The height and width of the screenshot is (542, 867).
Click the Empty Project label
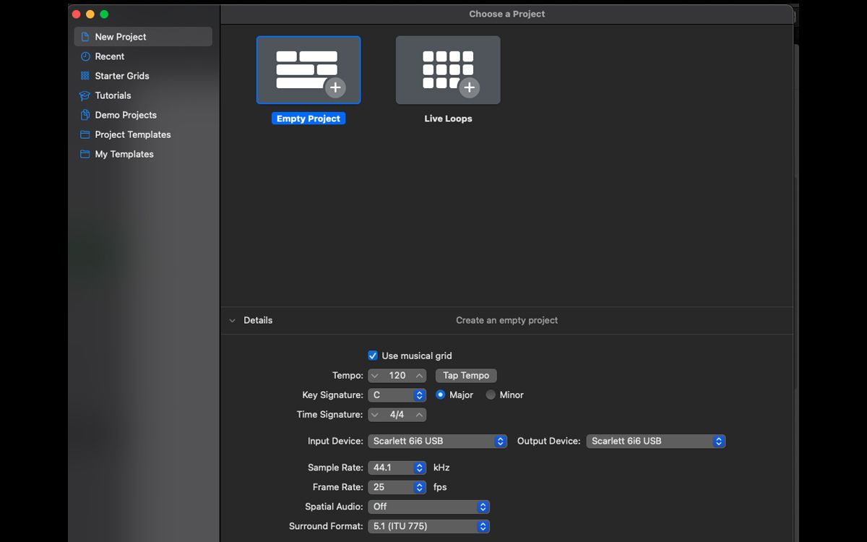[x=309, y=118]
